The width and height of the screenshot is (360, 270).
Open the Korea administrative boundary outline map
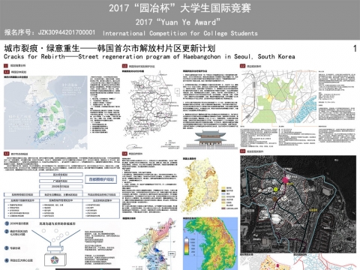[x=151, y=110]
